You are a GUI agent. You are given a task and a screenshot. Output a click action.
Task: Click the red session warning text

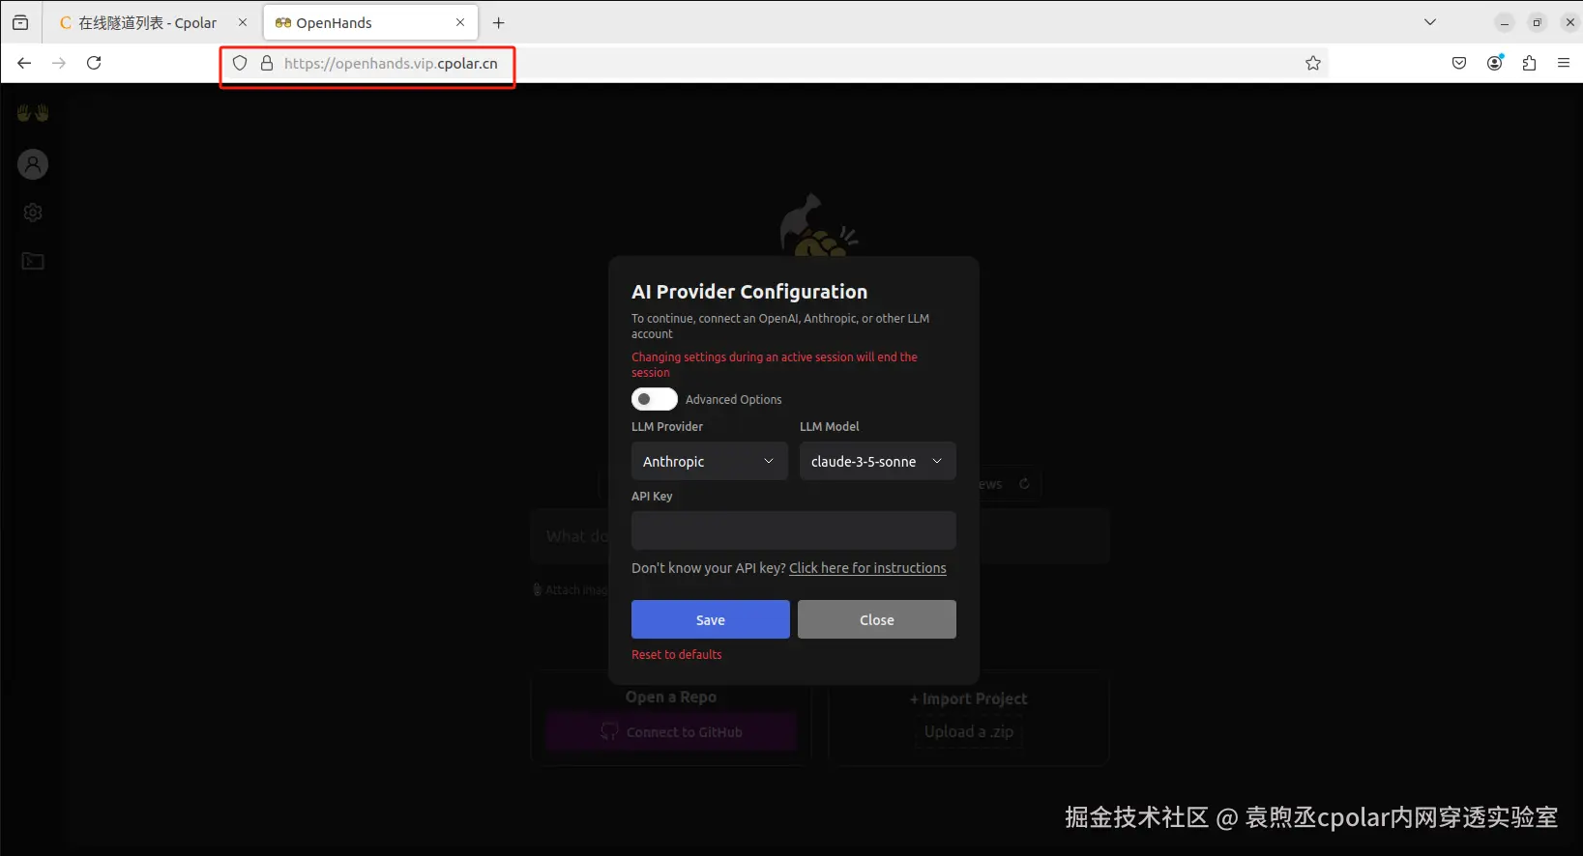pyautogui.click(x=775, y=364)
